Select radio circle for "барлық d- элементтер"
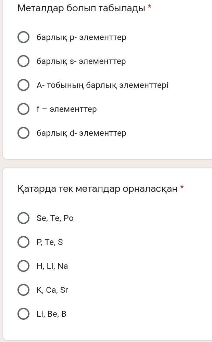Viewport: 212px width, 342px height. click(23, 133)
